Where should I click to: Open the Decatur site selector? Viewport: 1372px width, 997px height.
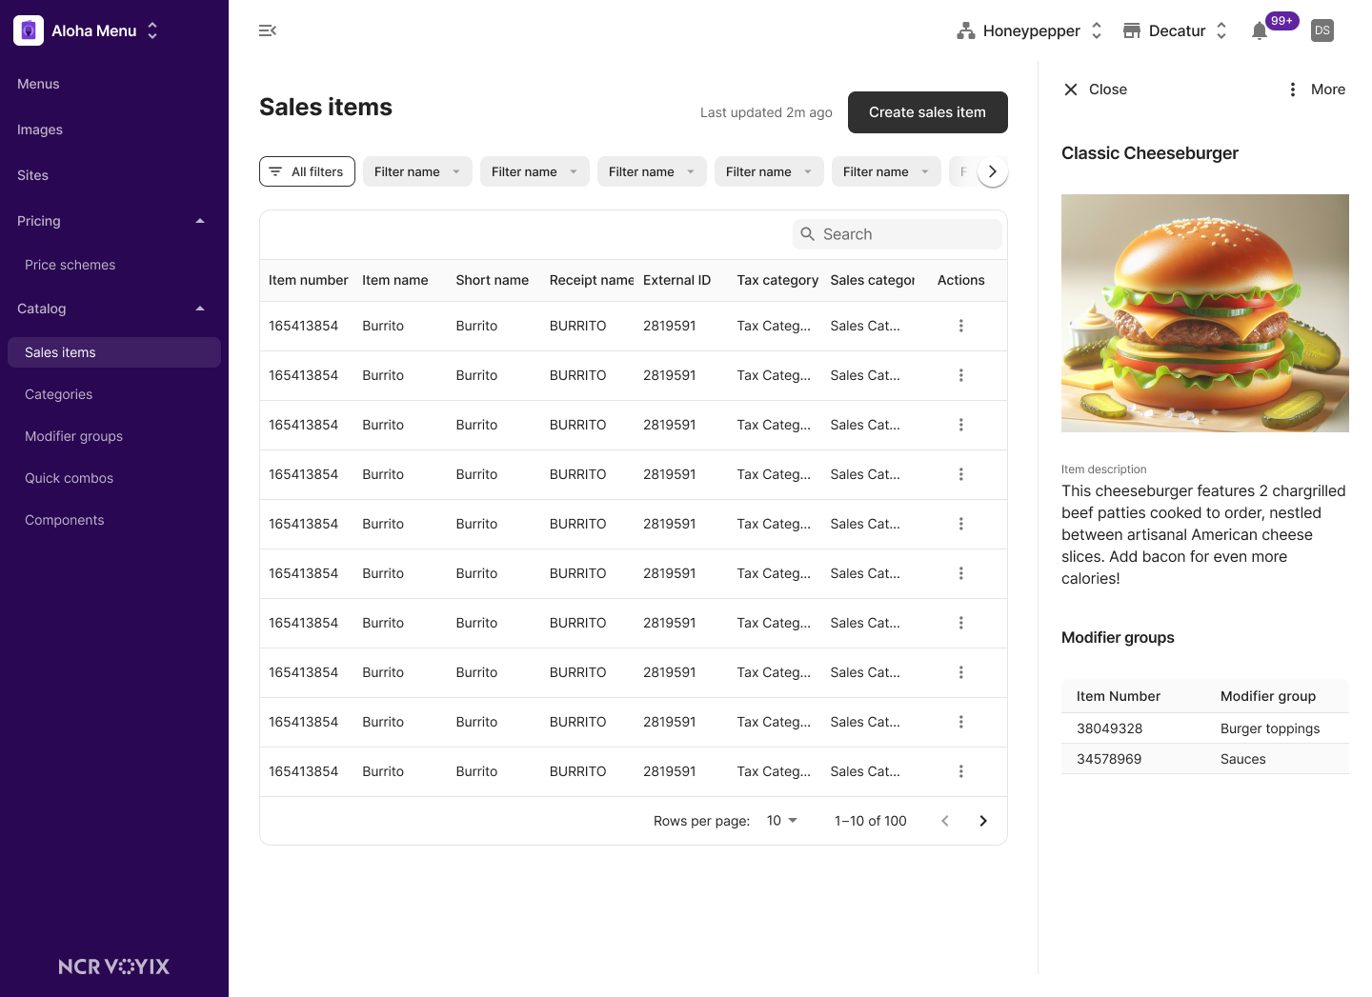(1176, 30)
